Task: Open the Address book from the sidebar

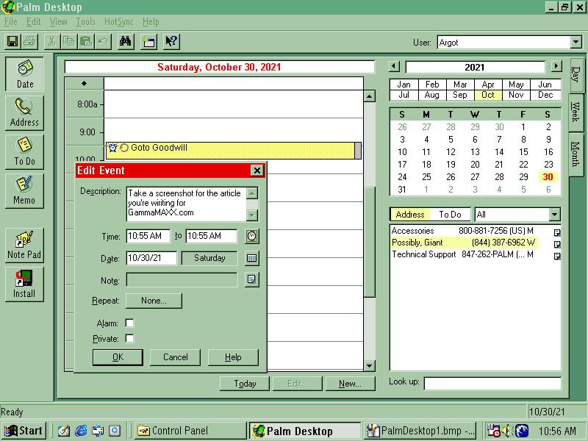Action: tap(24, 113)
